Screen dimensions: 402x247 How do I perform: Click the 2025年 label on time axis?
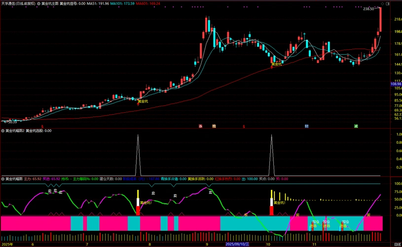(7, 244)
